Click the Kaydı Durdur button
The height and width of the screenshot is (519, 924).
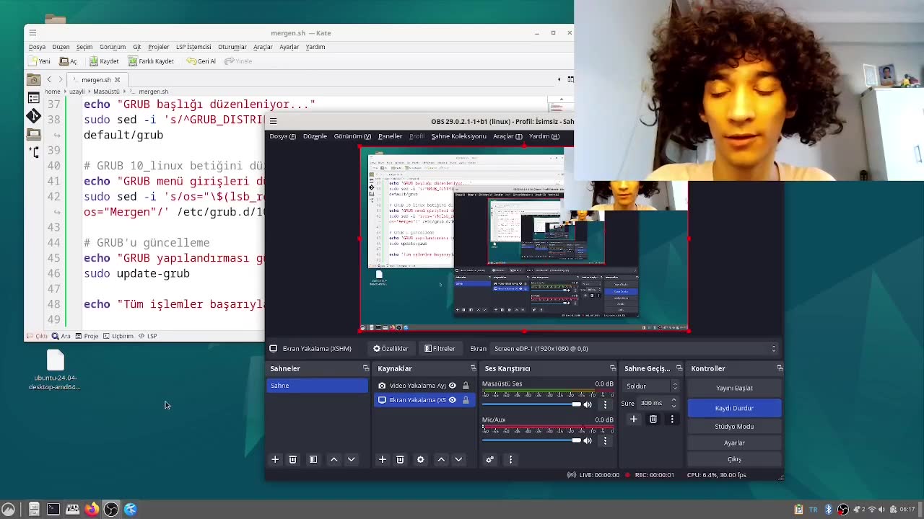734,408
